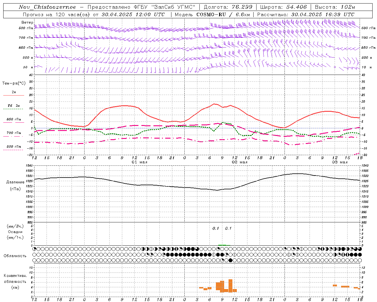Click the (гПа) unit under Давление
377x302 pixels.
click(x=15, y=189)
